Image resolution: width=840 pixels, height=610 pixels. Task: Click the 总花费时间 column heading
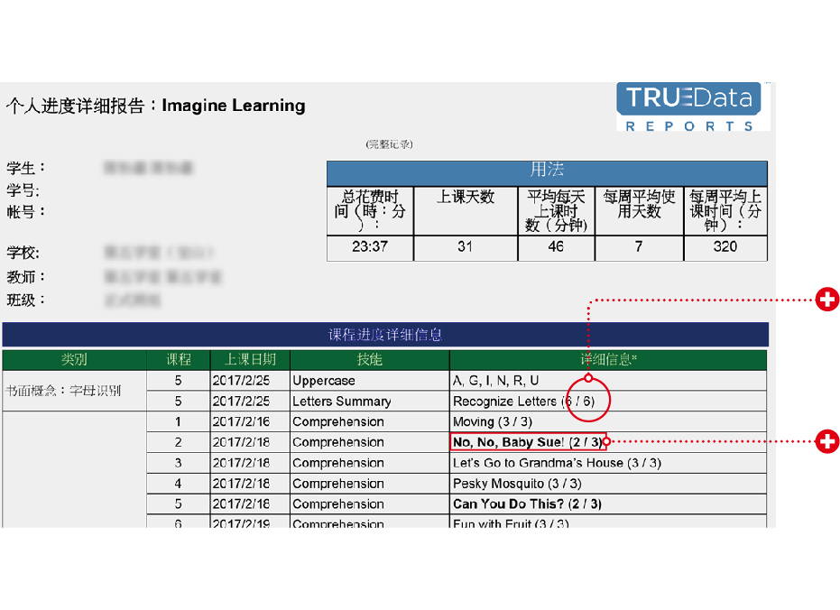tap(370, 210)
